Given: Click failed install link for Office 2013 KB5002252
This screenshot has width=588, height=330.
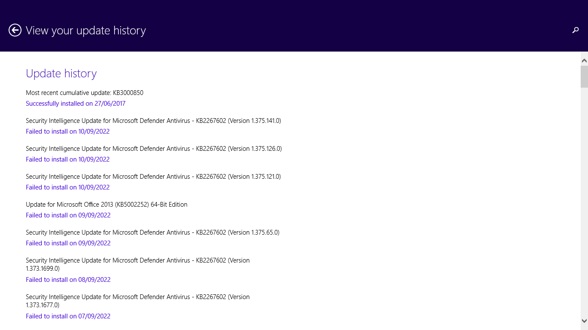Looking at the screenshot, I should [x=68, y=215].
